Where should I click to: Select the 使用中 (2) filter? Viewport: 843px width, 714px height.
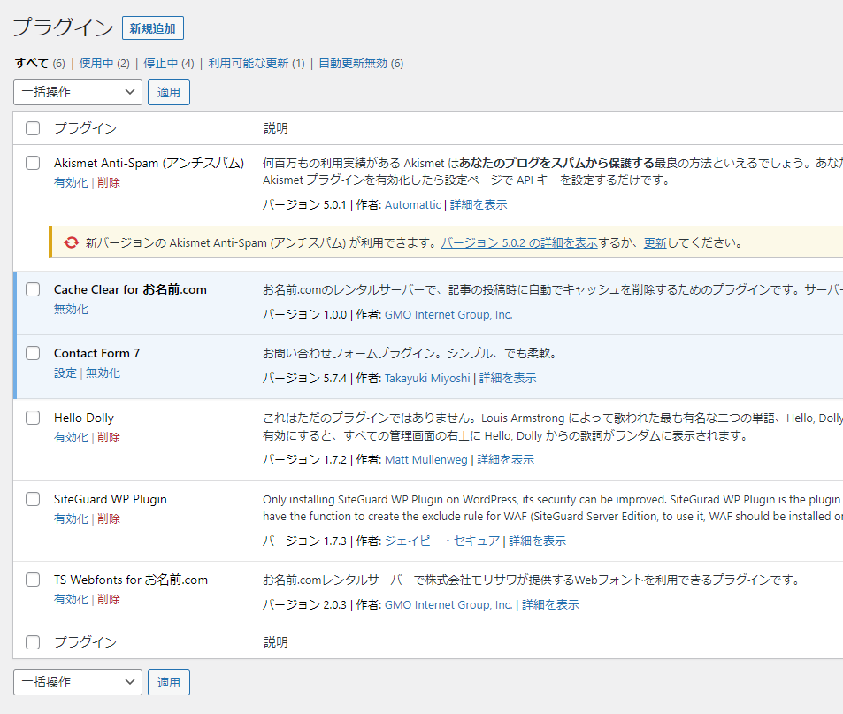[x=104, y=64]
